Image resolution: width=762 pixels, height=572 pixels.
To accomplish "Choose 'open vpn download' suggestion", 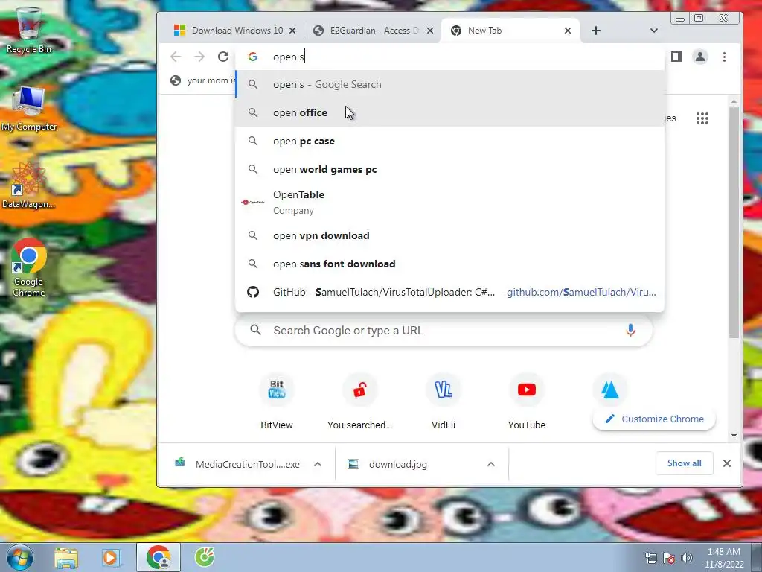I will [x=449, y=235].
